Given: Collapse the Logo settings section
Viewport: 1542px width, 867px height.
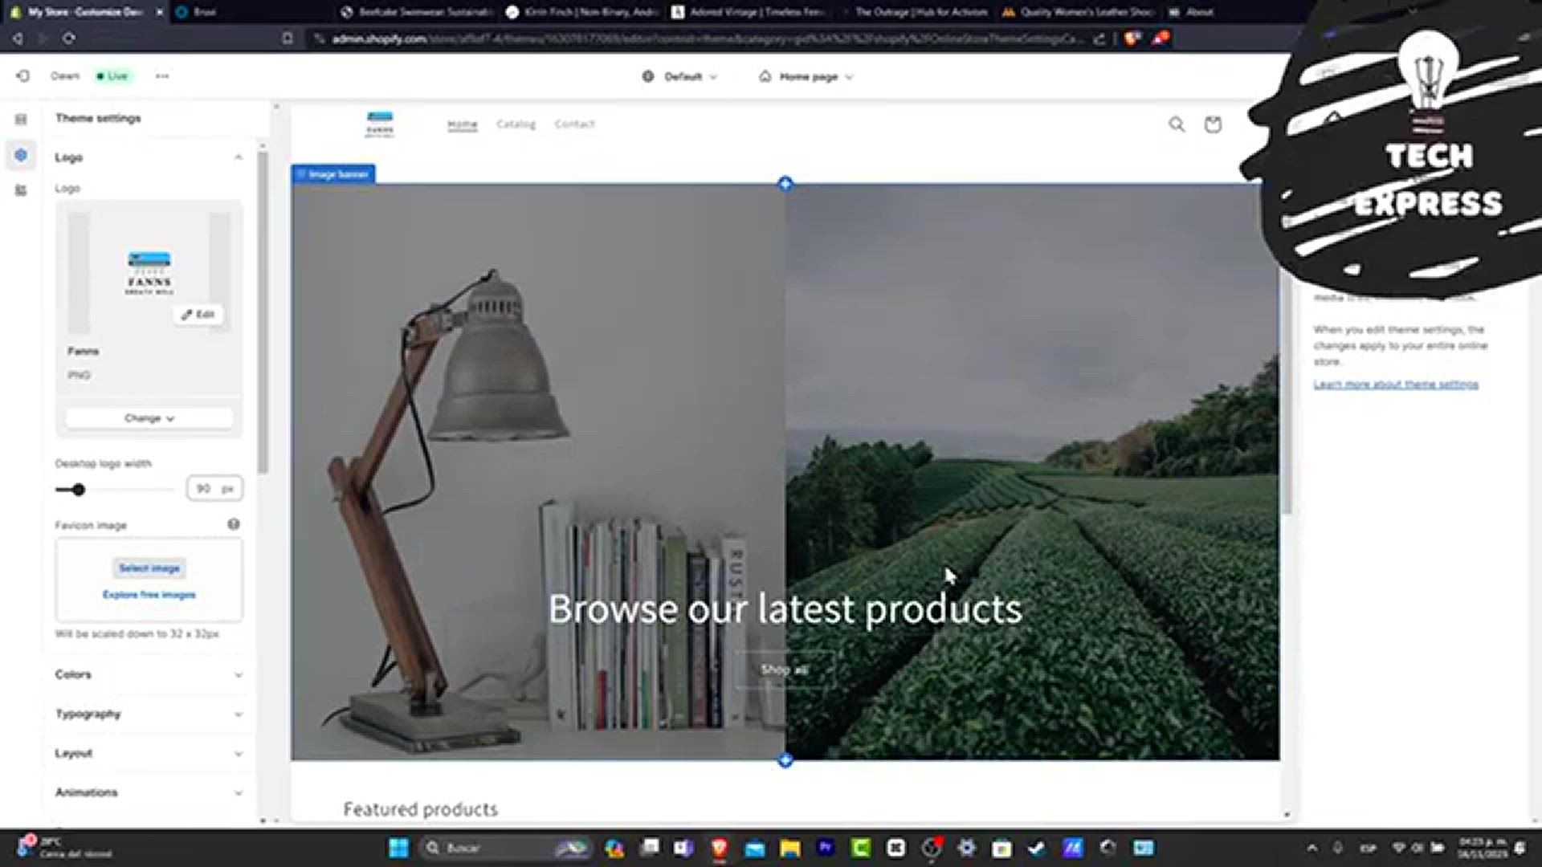Looking at the screenshot, I should 238,157.
